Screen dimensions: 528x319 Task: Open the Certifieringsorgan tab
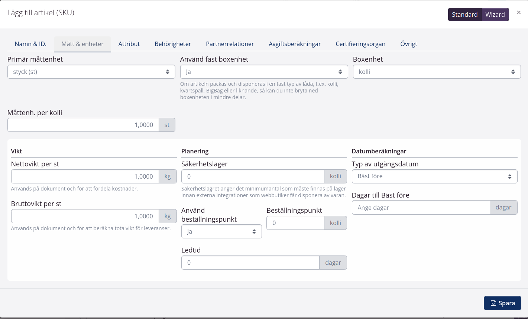[360, 44]
